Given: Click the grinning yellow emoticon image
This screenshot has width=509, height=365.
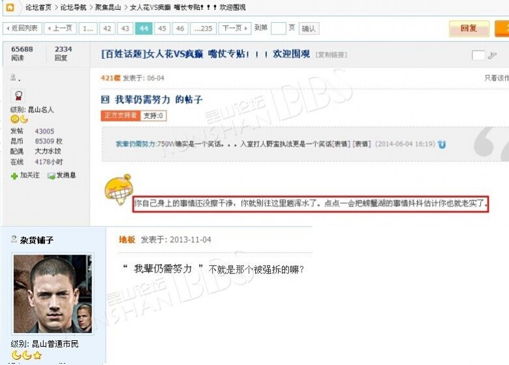Looking at the screenshot, I should point(119,189).
